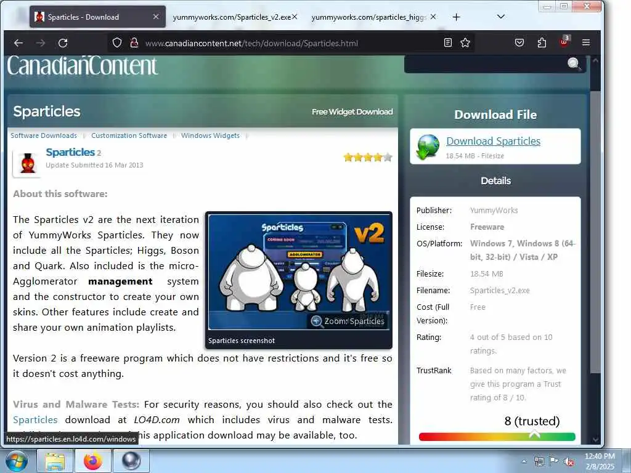Image resolution: width=631 pixels, height=473 pixels.
Task: Close the Sparticles - Download tab
Action: [156, 17]
